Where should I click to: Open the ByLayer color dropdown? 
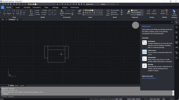point(137,10)
